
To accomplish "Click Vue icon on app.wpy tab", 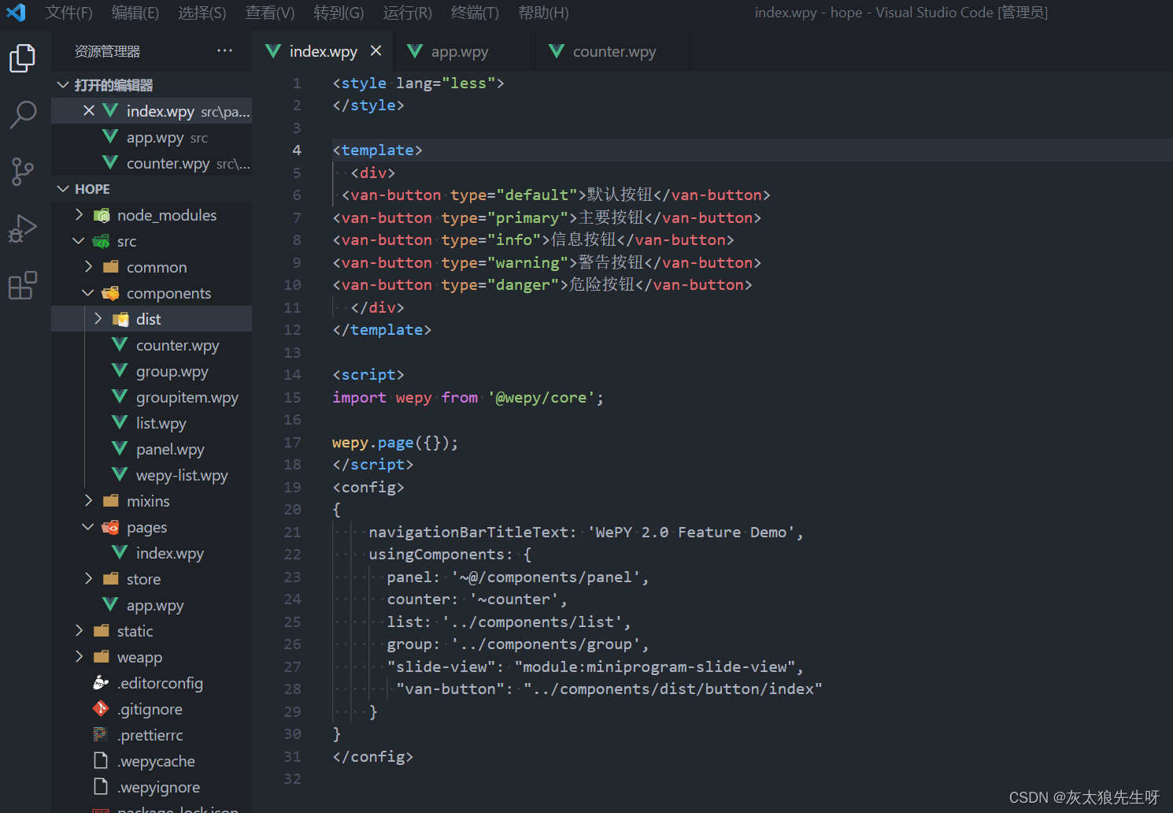I will coord(415,51).
